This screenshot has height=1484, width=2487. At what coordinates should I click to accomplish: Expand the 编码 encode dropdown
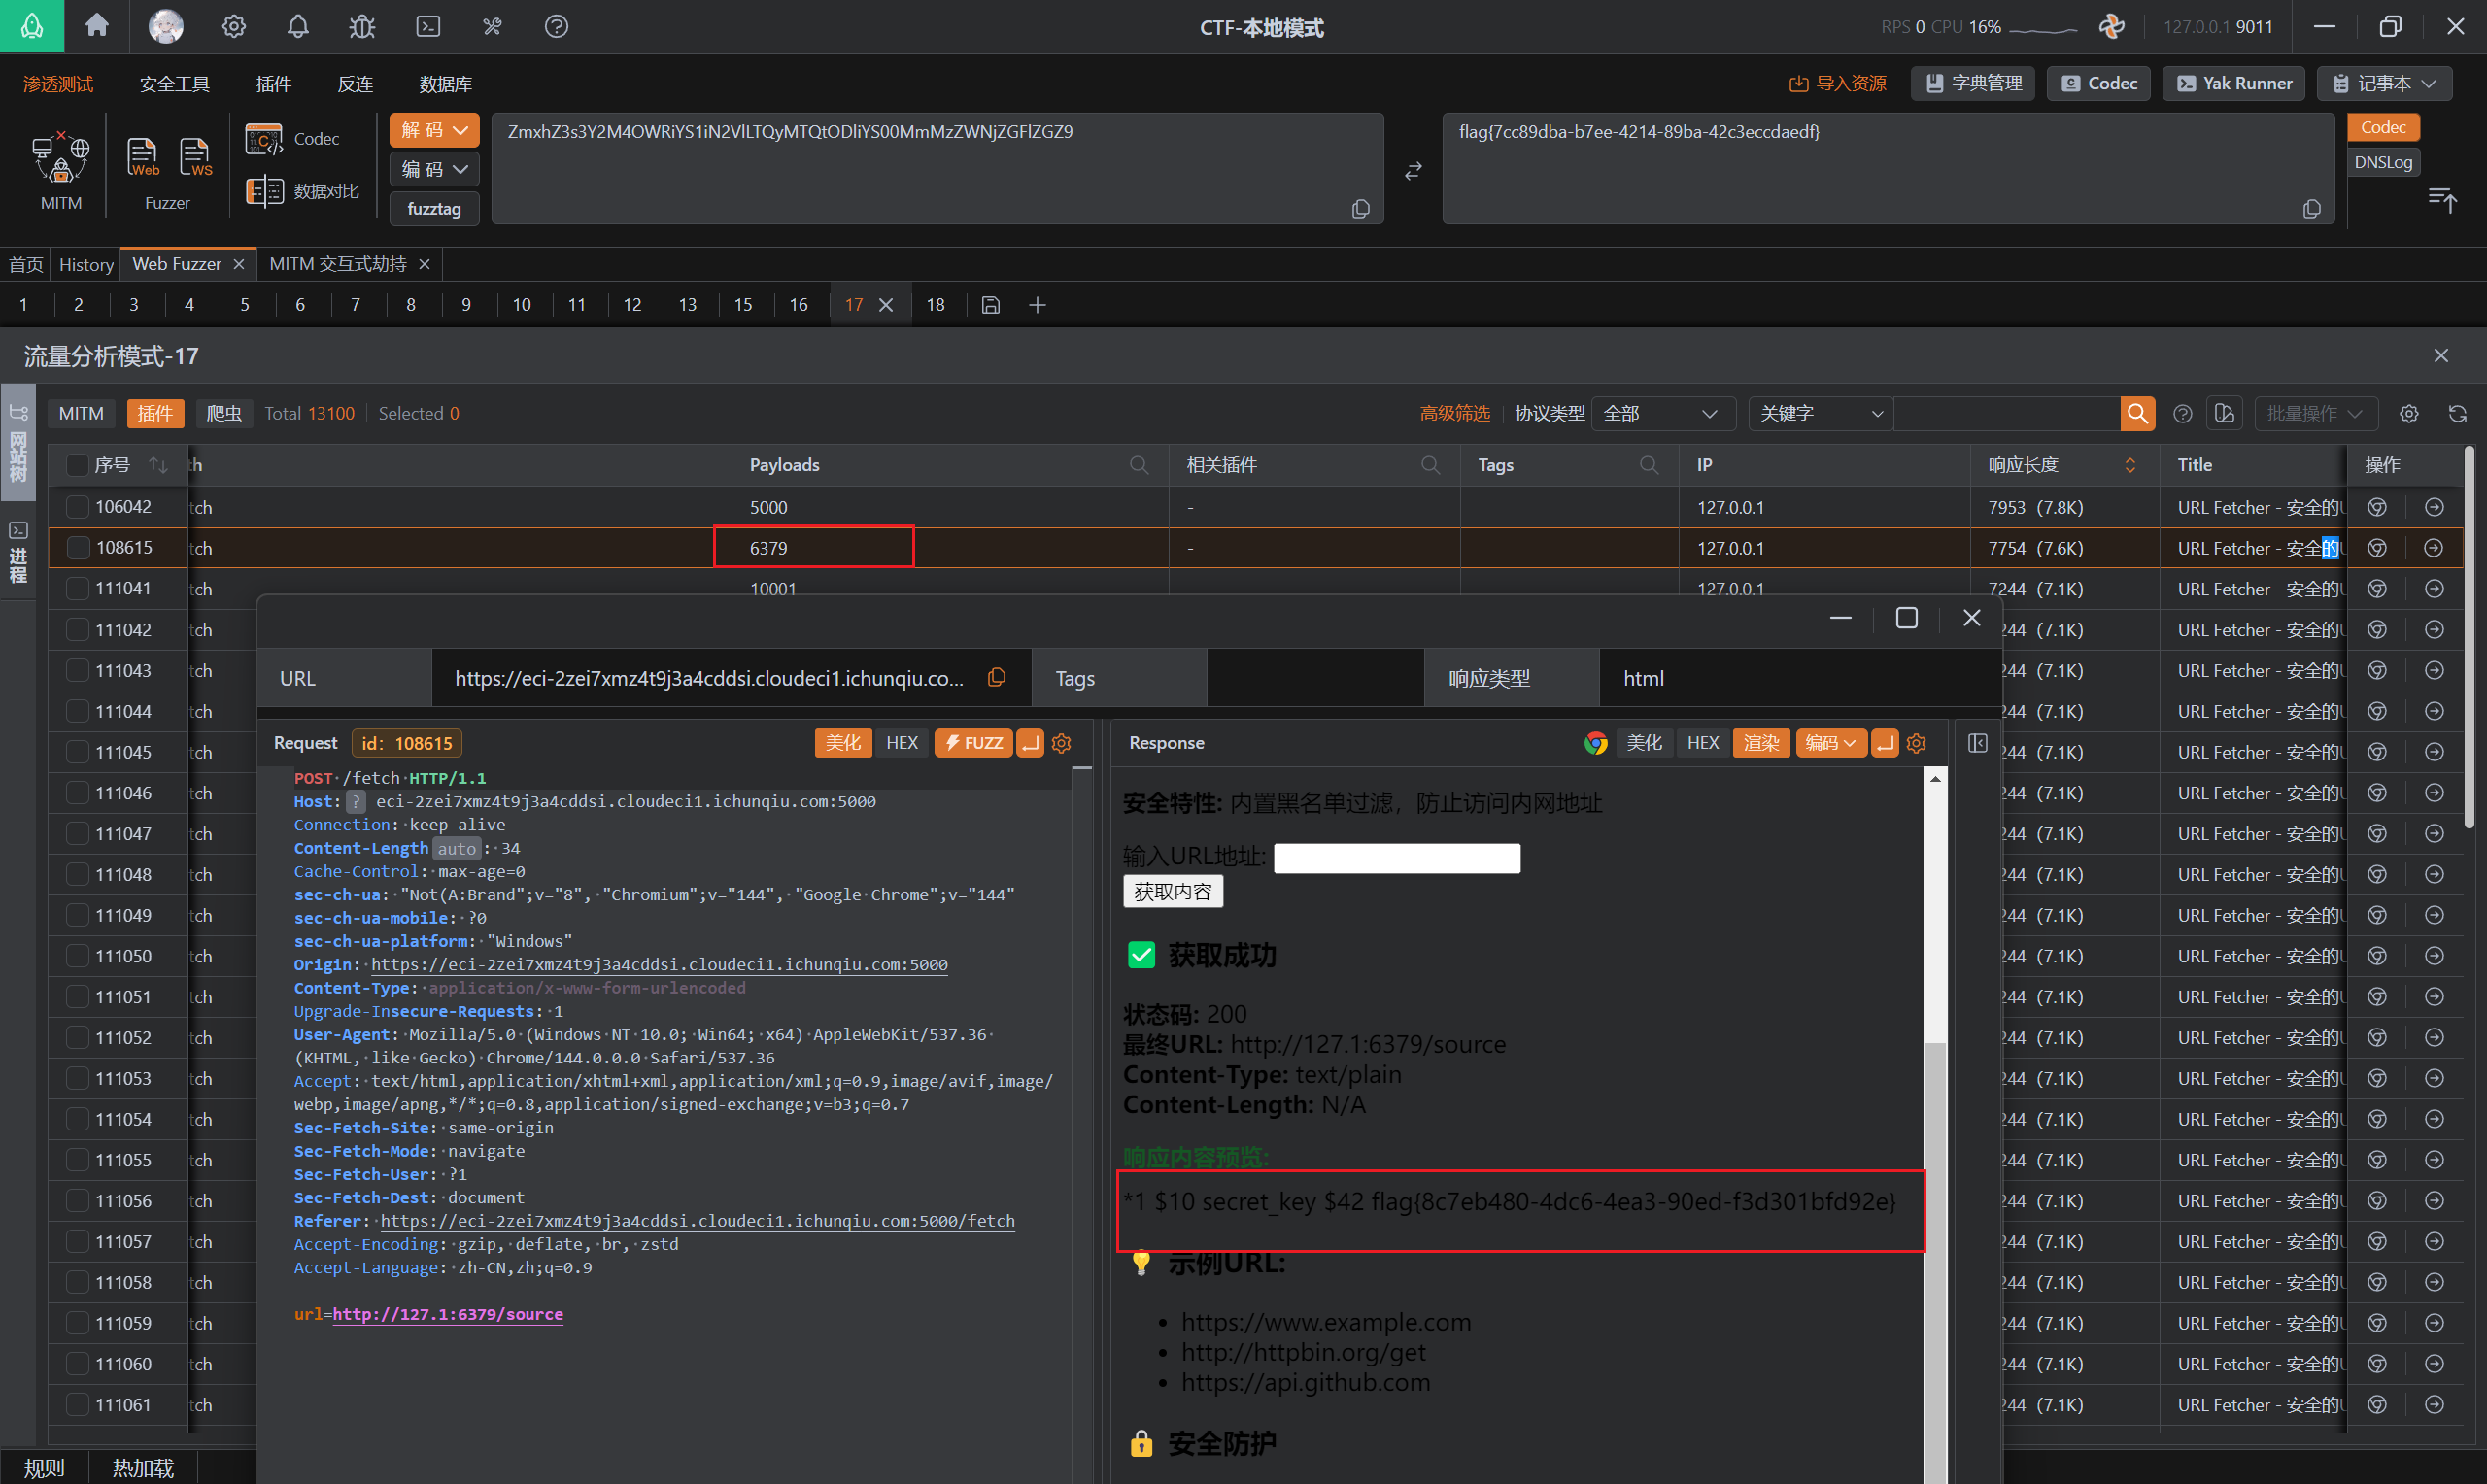click(434, 169)
